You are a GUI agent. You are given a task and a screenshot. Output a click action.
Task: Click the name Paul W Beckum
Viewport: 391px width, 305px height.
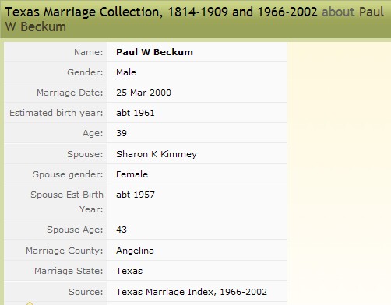(x=154, y=52)
